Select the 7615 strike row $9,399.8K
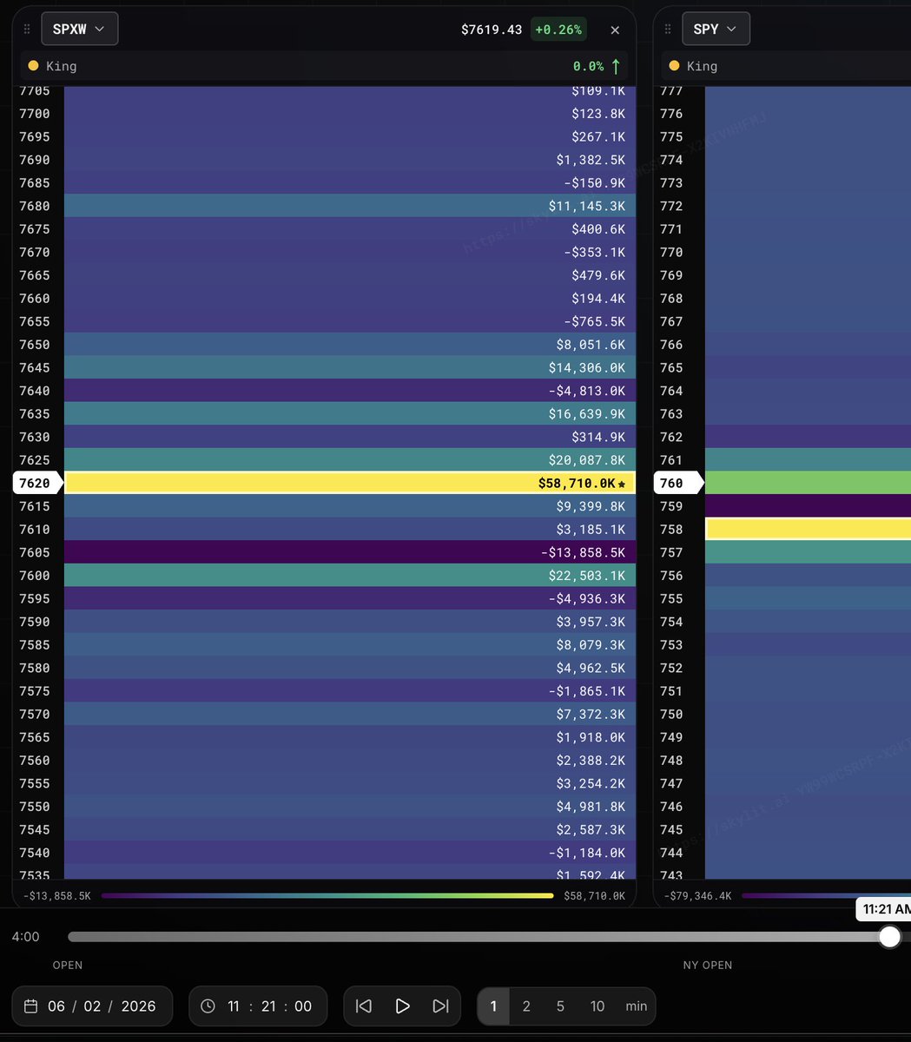 (350, 505)
